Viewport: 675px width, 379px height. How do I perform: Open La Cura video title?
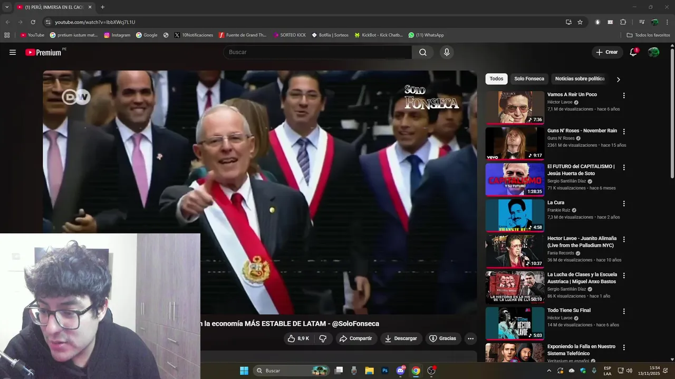(556, 203)
